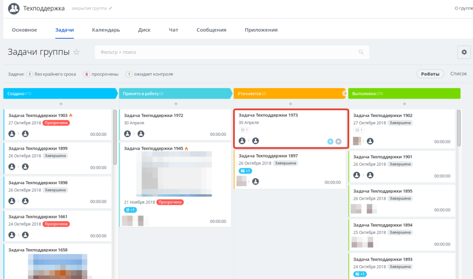Image resolution: width=473 pixels, height=279 pixels.
Task: Open the comment counter on task 1973
Action: pos(244,130)
